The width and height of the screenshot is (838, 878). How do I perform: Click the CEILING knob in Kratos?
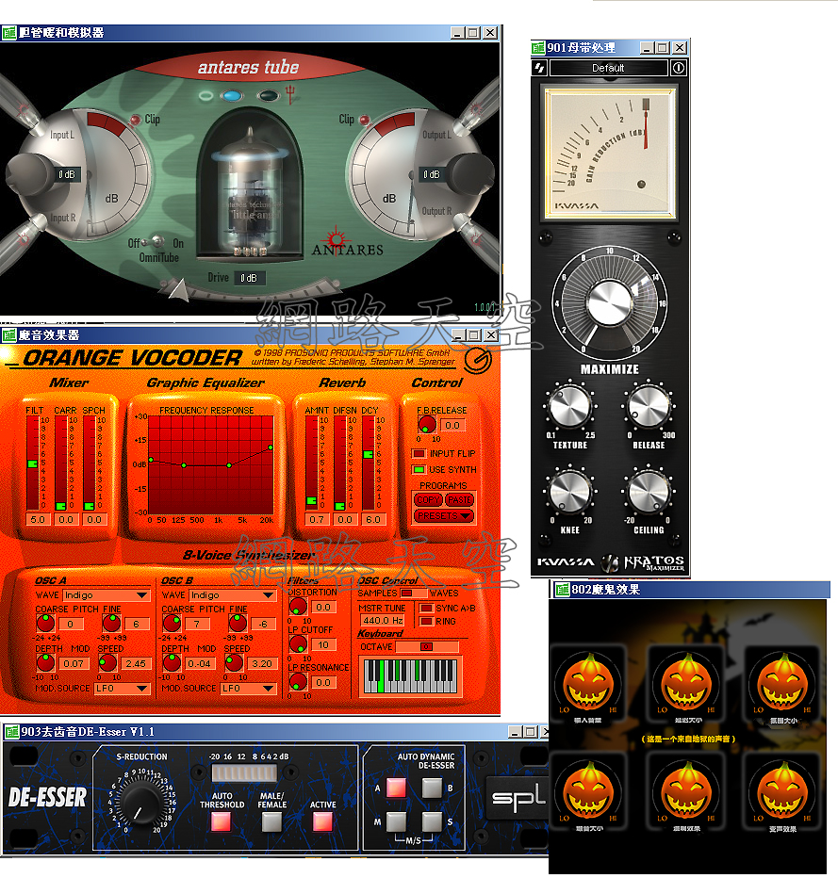[x=649, y=492]
